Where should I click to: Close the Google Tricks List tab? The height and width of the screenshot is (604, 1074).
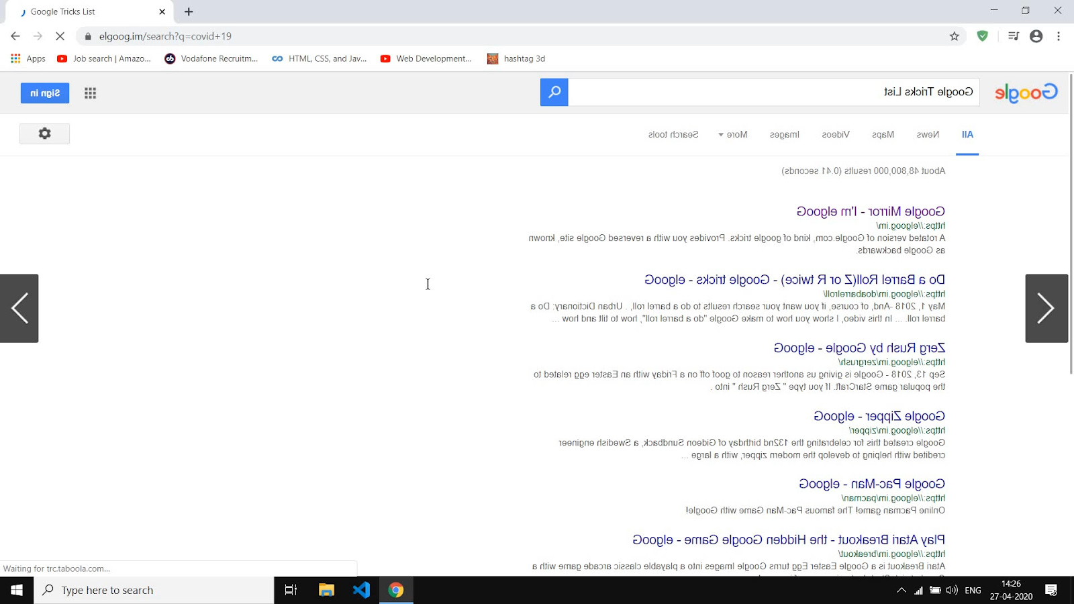click(162, 11)
